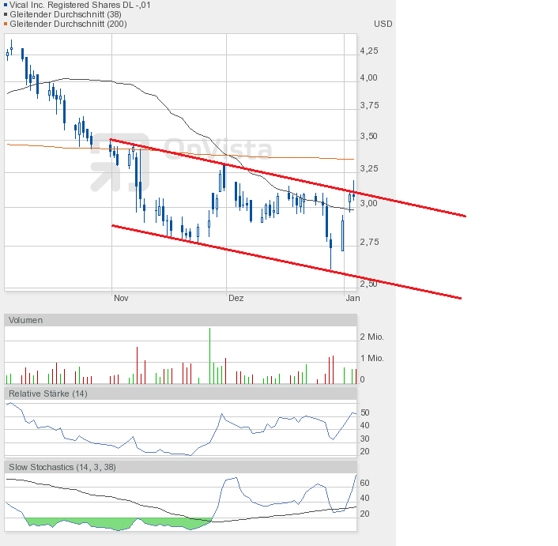Select the Relative Stärke (14) panel header
558x546 pixels.
(180, 393)
